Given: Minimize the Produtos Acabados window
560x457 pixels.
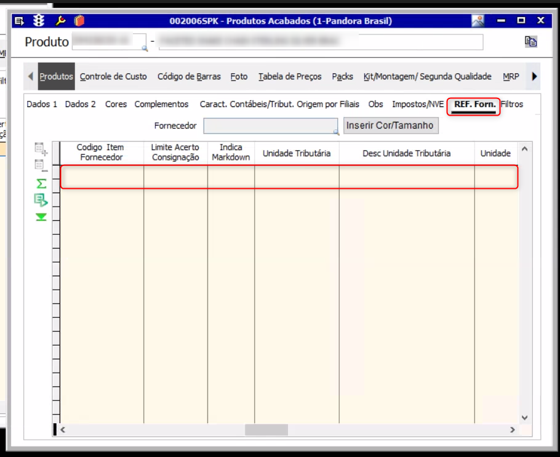Looking at the screenshot, I should point(501,21).
